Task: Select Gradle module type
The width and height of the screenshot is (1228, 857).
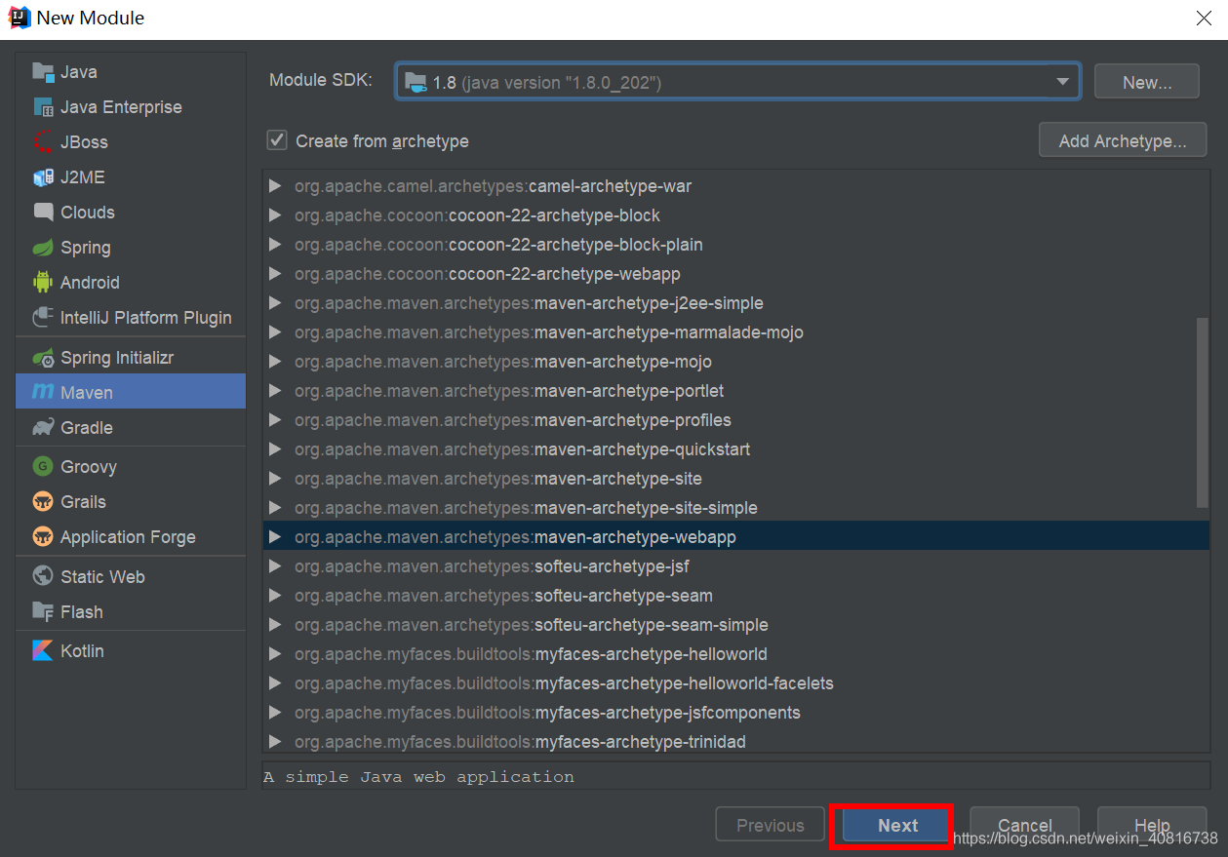Action: click(x=131, y=428)
